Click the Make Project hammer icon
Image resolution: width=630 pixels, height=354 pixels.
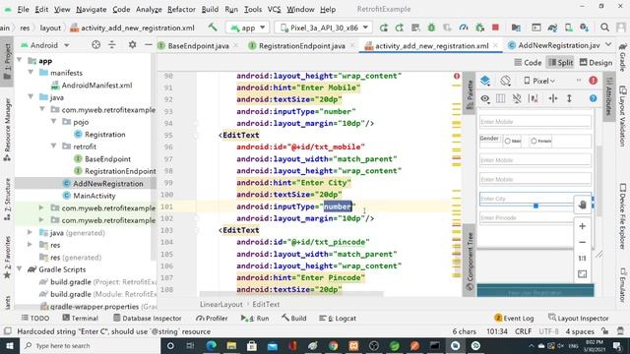[213, 28]
